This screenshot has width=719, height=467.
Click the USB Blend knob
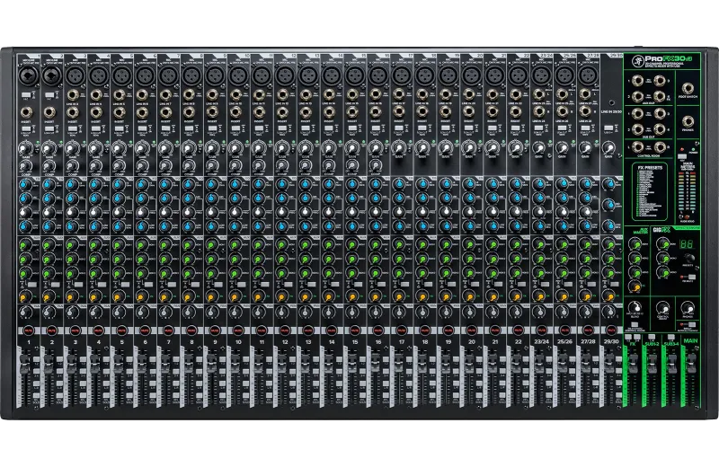pos(635,307)
